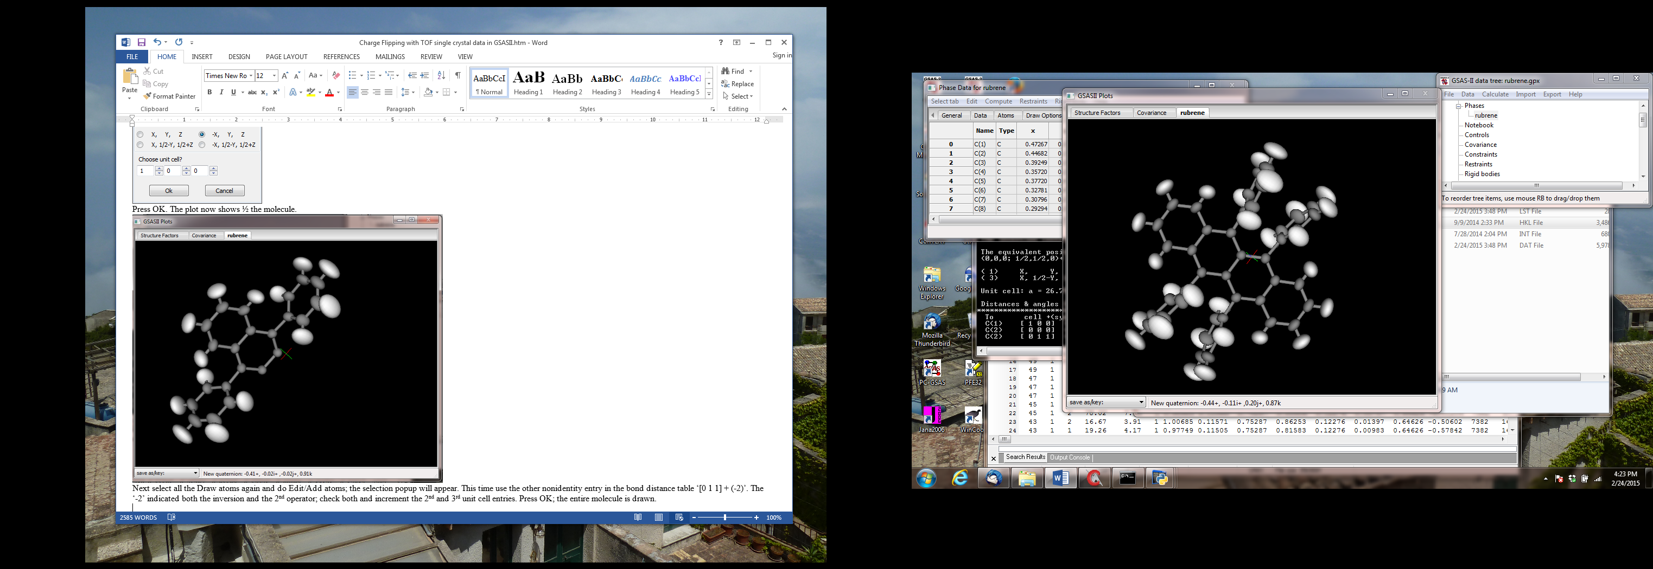
Task: Open the font size dropdown showing 12
Action: point(274,76)
